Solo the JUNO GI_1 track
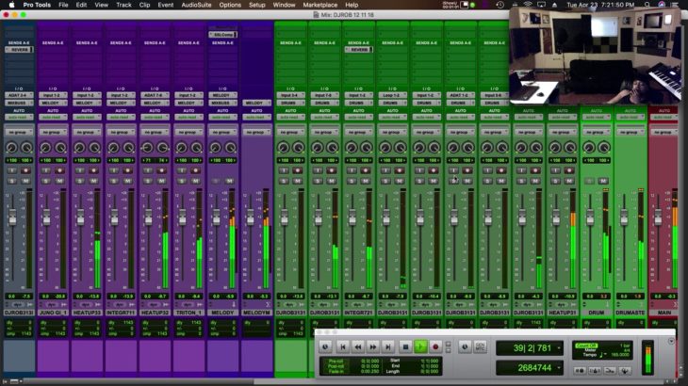This screenshot has width=688, height=386. [45, 181]
